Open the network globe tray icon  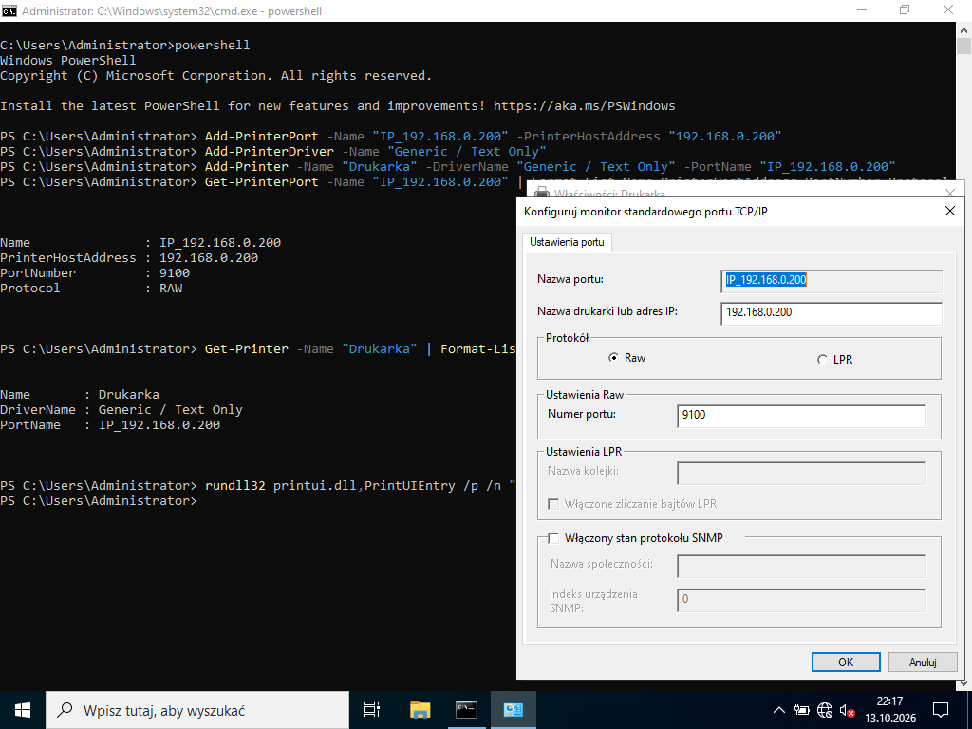[x=825, y=710]
